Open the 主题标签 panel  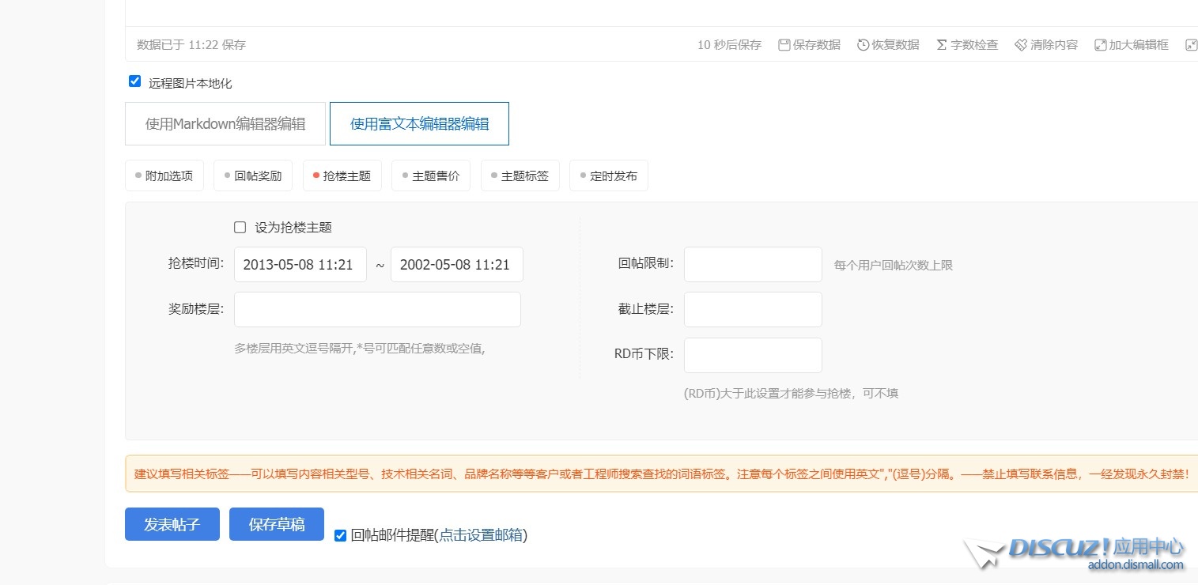click(x=520, y=176)
